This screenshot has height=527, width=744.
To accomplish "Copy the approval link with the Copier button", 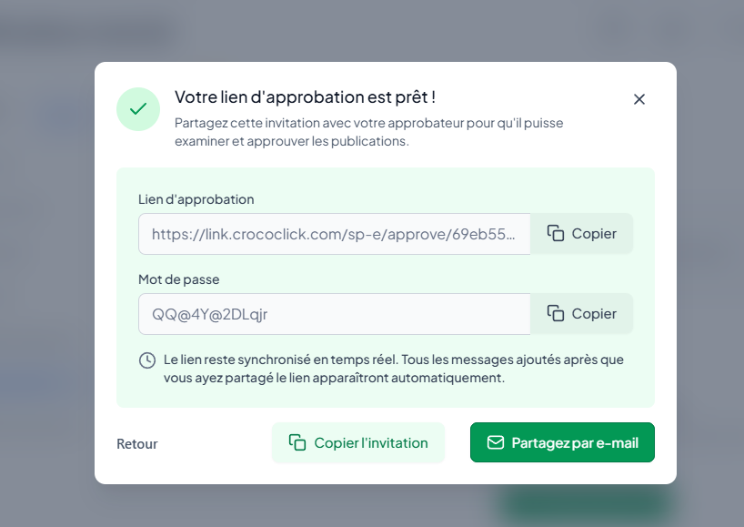I will click(x=582, y=234).
